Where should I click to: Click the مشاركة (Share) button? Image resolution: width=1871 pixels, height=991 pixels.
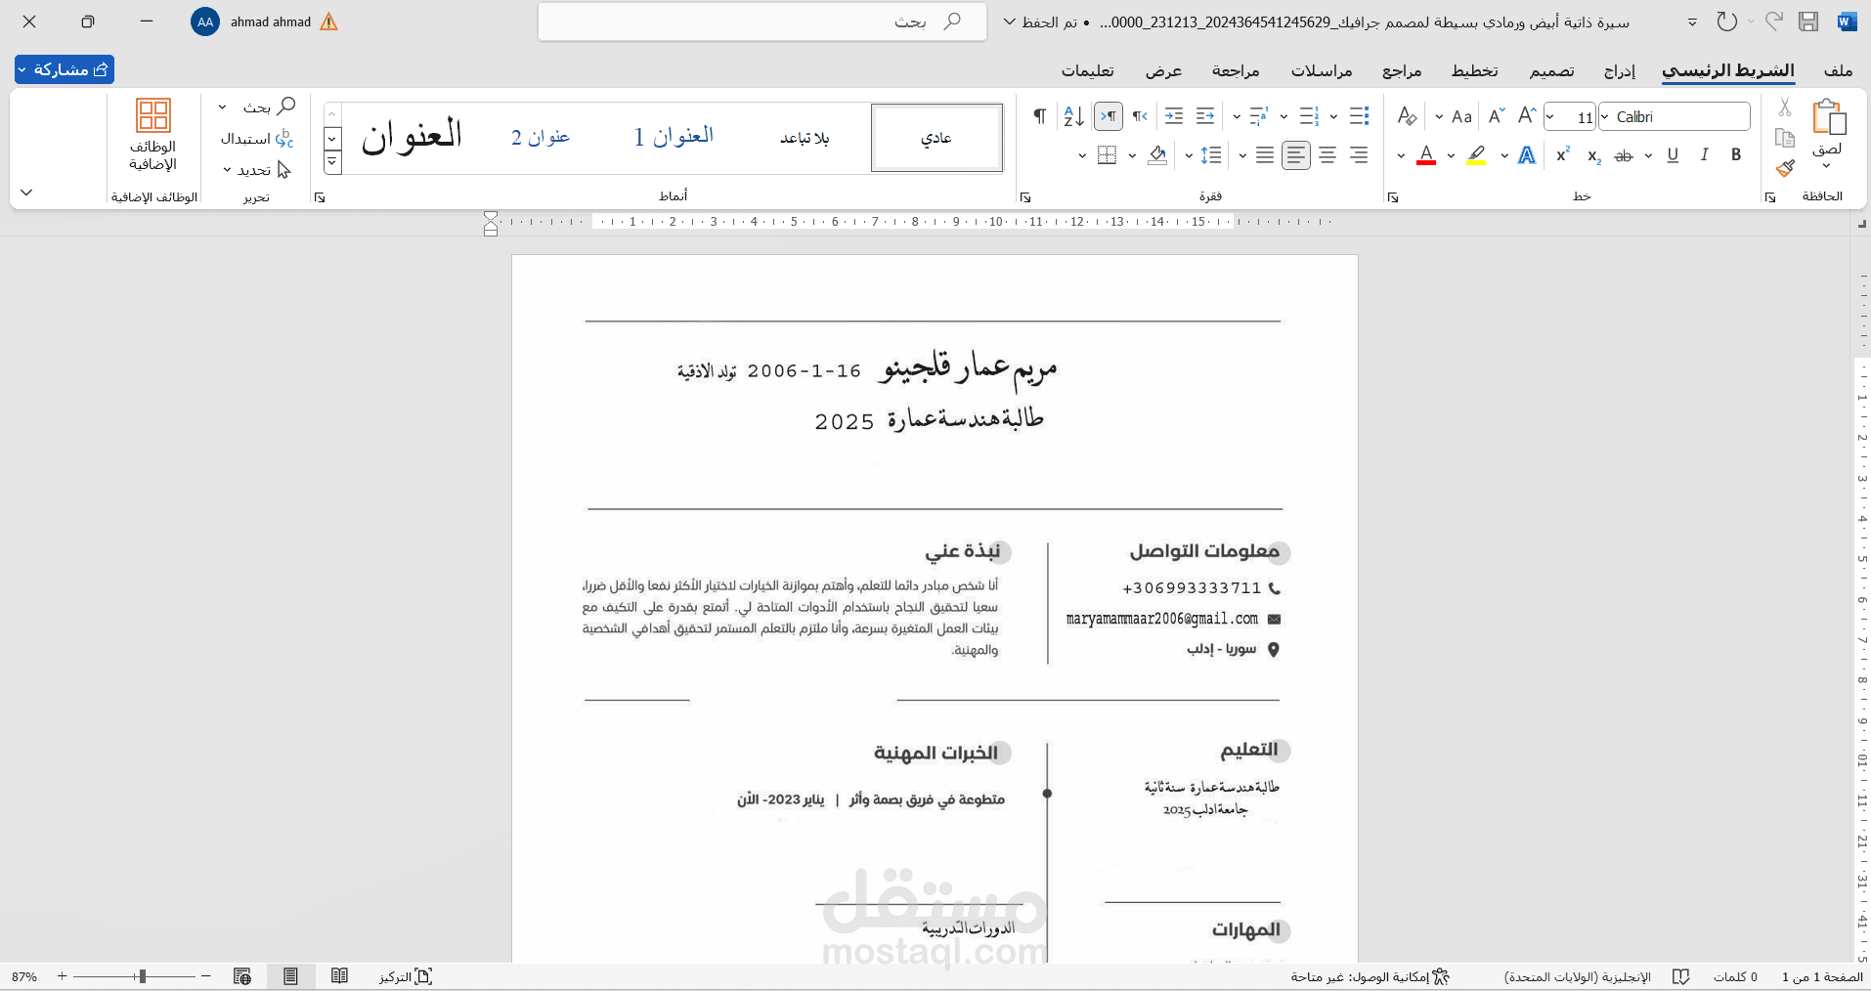point(65,69)
